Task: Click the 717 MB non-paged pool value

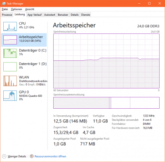Action: [x=87, y=144]
